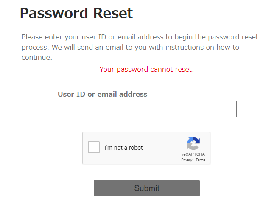Click the dot between Privacy and Terms
Screen dimensions: 277x213
(x=194, y=160)
